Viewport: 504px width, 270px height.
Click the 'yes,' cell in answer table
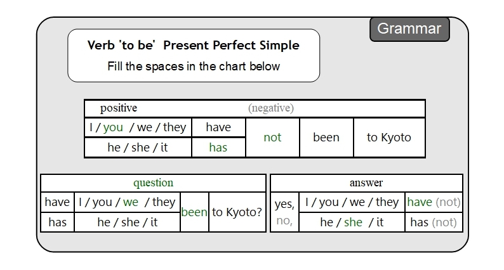pos(284,204)
